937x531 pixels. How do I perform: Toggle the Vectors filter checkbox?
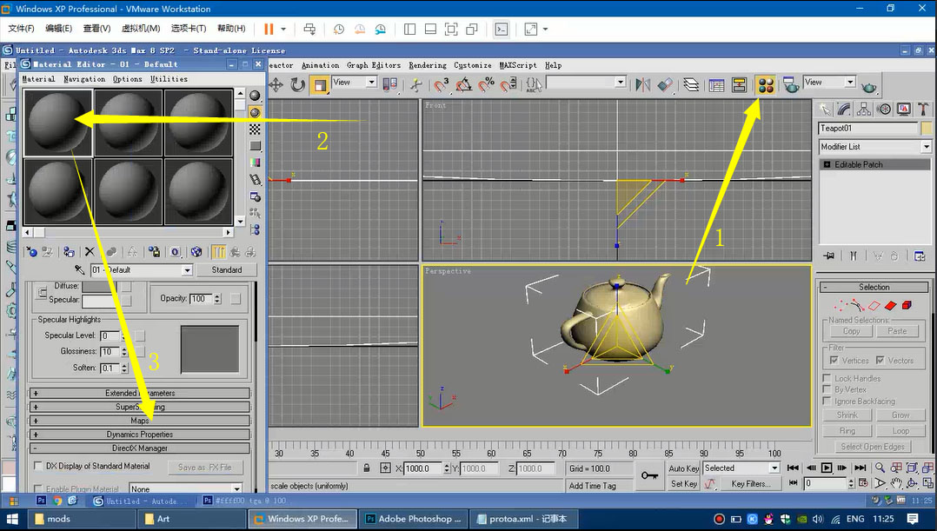click(x=880, y=360)
